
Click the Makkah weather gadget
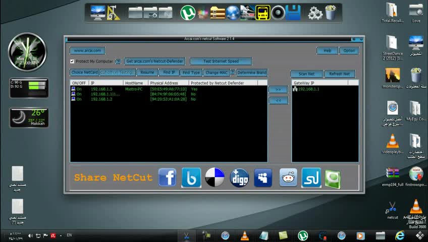point(29,117)
